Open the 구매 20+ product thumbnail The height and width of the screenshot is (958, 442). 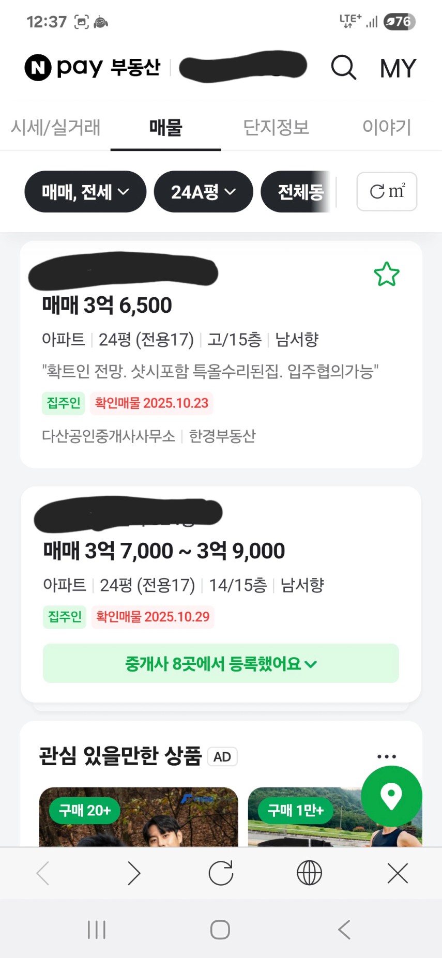139,817
